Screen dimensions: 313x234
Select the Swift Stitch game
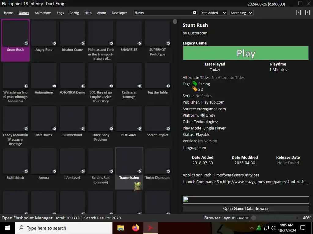point(15,168)
